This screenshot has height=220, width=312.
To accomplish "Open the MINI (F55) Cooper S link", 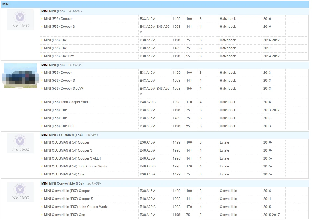I will click(x=59, y=27).
